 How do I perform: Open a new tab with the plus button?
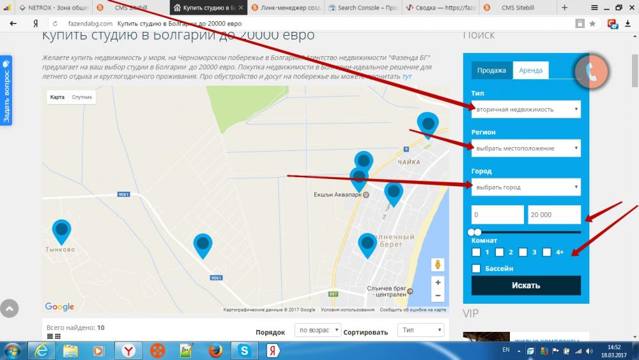coord(564,7)
